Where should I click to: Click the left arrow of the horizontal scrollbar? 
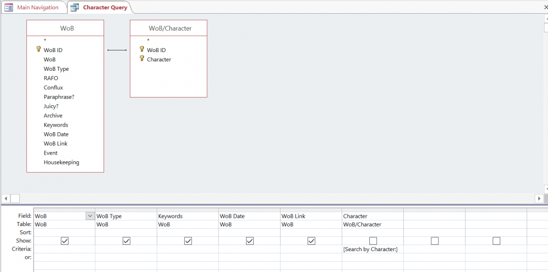[x=5, y=198]
